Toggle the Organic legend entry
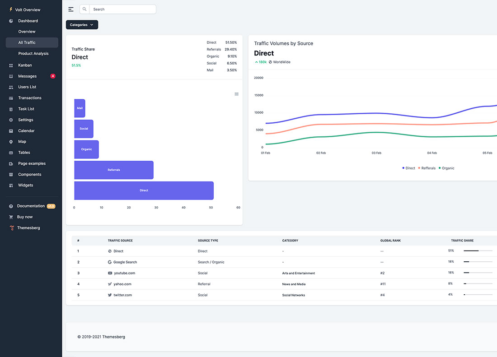The image size is (497, 357). pyautogui.click(x=446, y=168)
